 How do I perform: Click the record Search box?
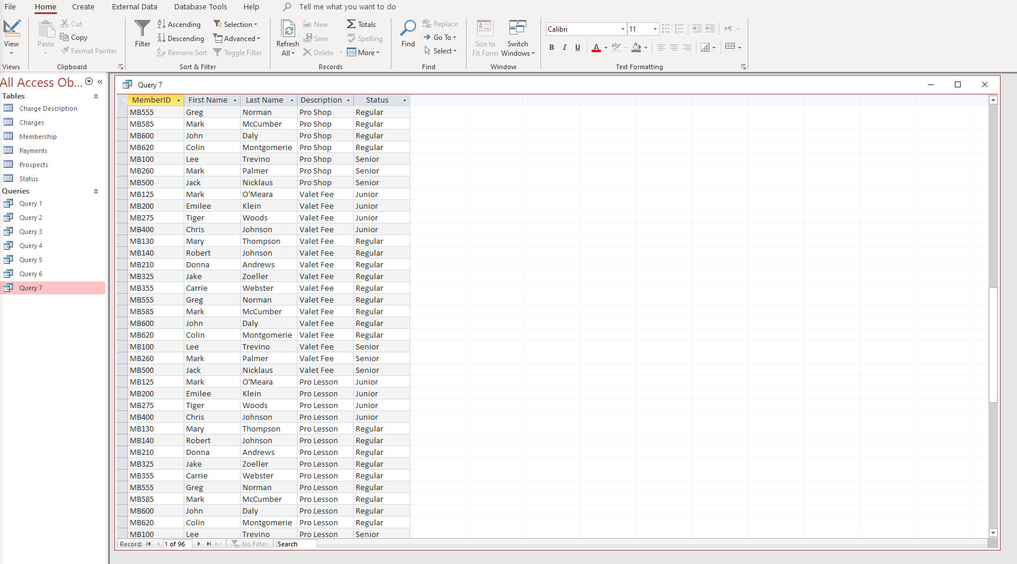(x=296, y=544)
